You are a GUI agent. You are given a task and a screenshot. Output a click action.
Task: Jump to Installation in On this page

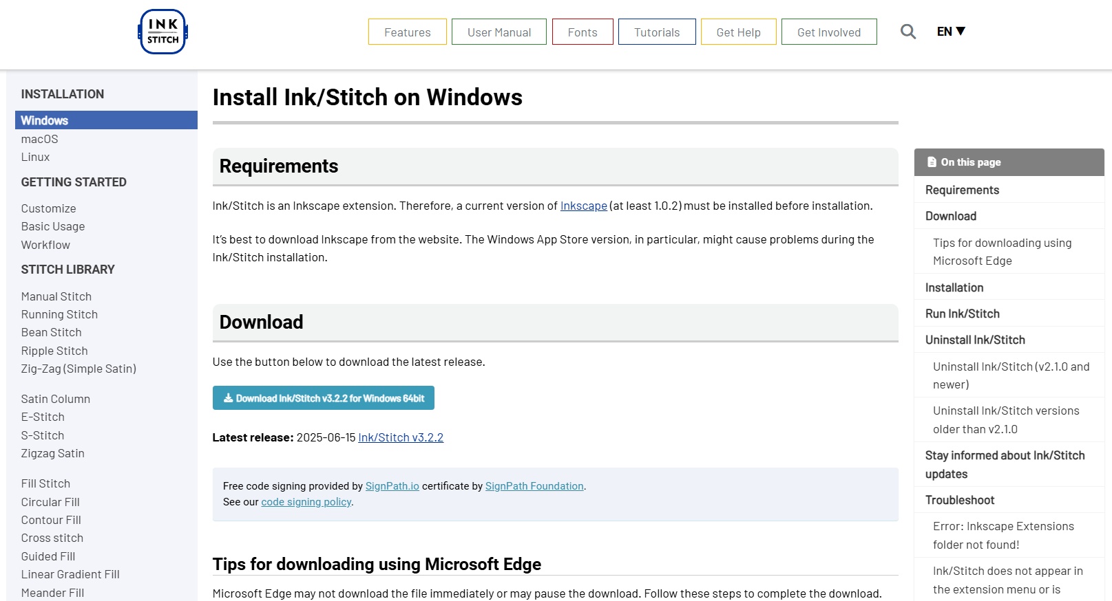tap(954, 287)
